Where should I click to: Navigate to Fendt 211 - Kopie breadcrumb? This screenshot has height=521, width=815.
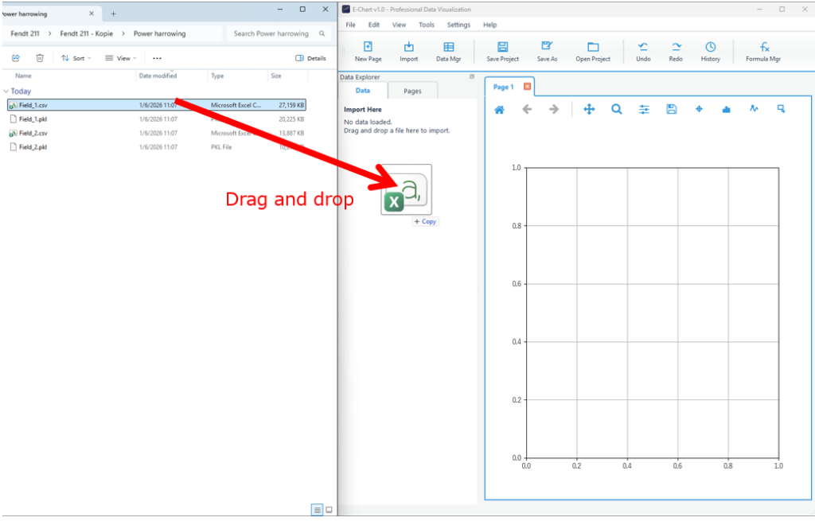91,33
